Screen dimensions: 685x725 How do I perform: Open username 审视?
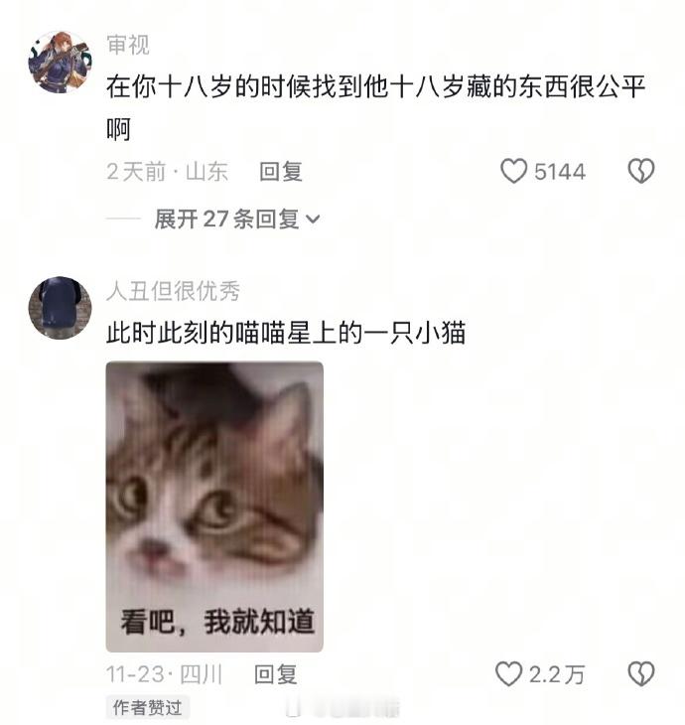click(x=128, y=45)
